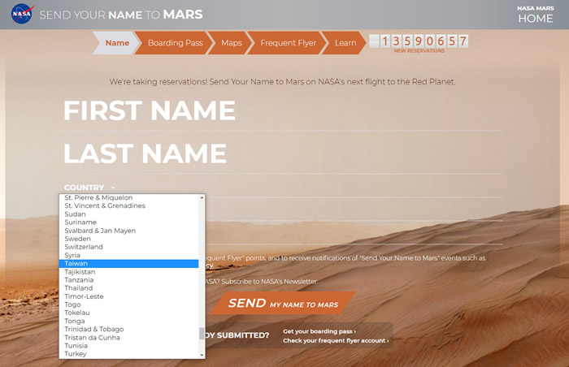Screen dimensions: 569x367
Task: Open the Maps tab
Action: click(x=232, y=43)
